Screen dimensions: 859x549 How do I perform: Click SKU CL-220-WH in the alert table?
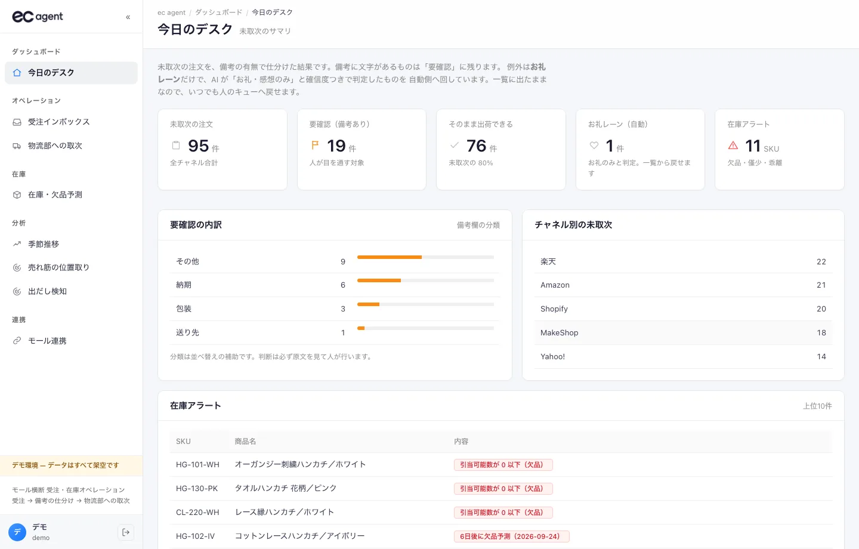click(197, 513)
